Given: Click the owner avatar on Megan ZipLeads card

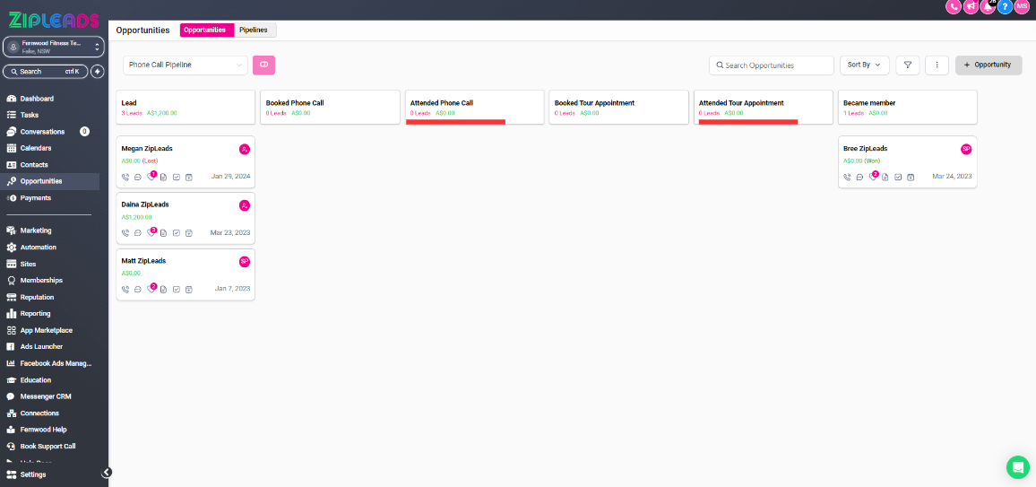Looking at the screenshot, I should pyautogui.click(x=245, y=150).
